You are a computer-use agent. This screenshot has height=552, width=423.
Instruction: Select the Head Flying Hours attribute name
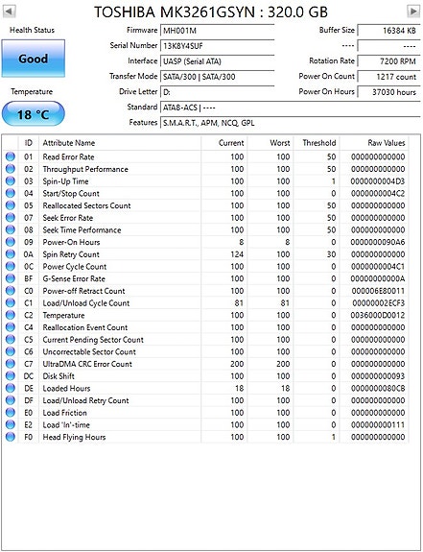pyautogui.click(x=74, y=437)
